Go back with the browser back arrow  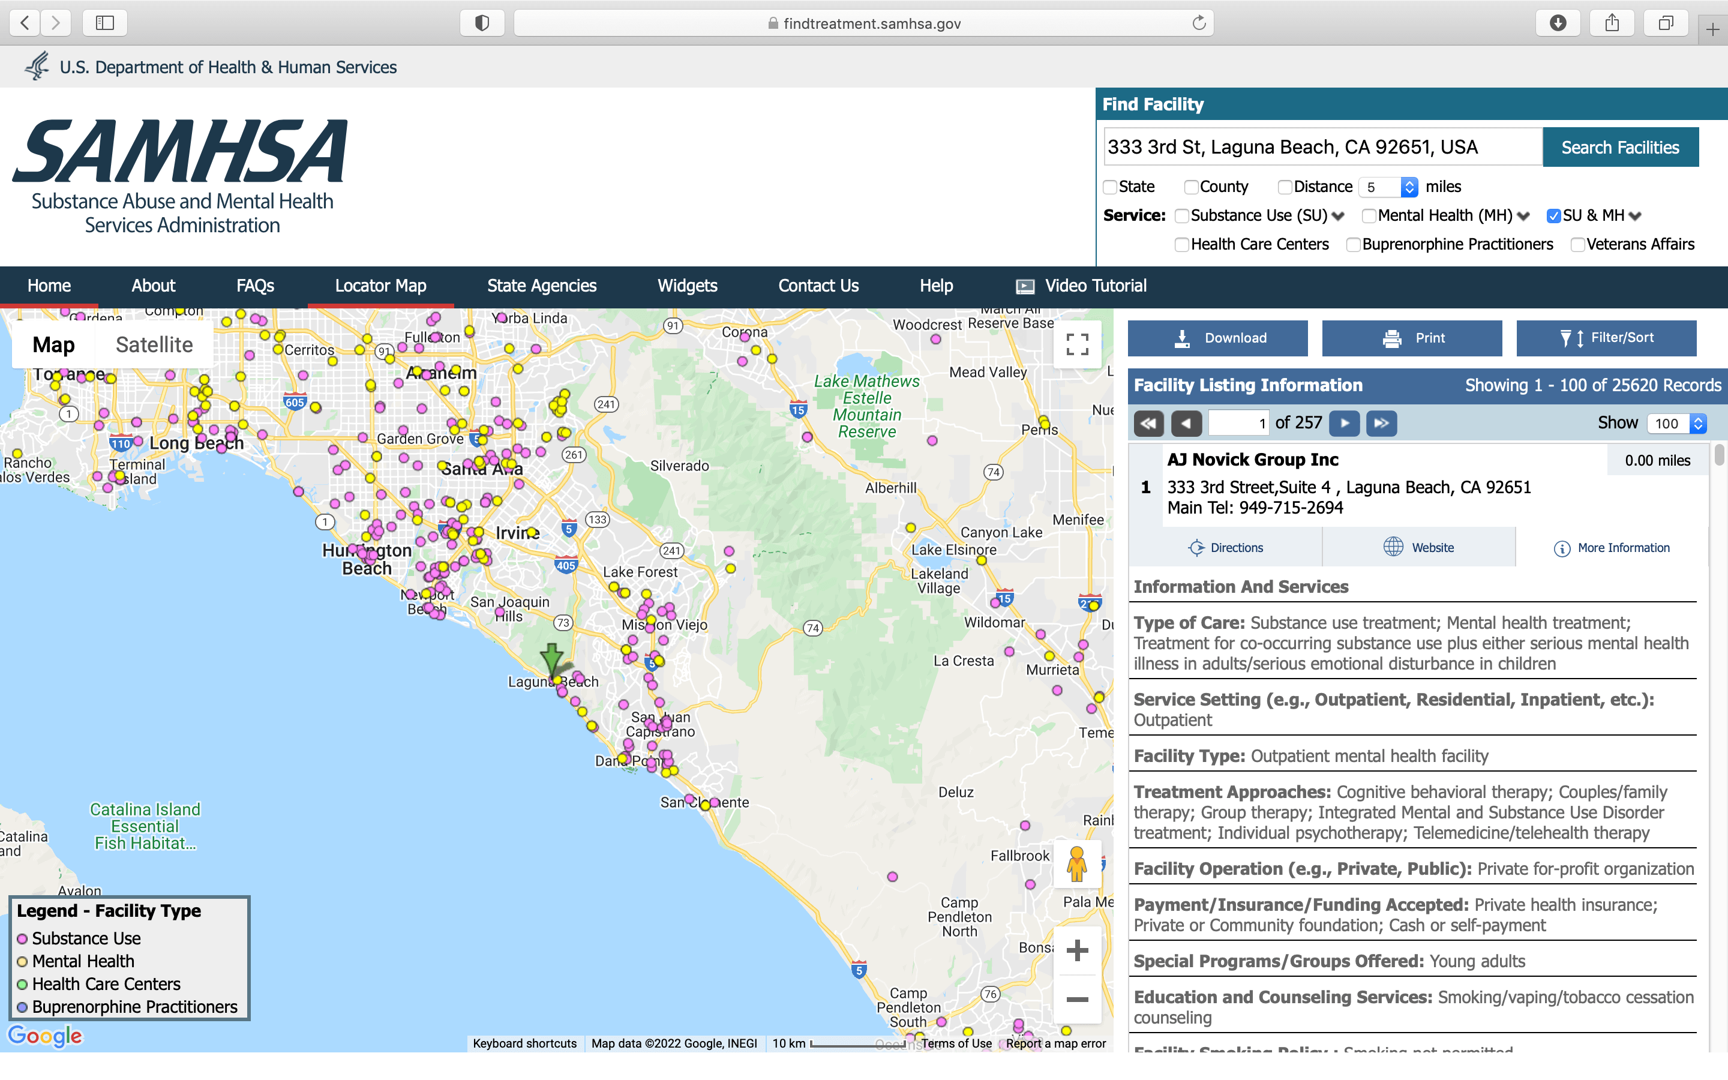(25, 23)
